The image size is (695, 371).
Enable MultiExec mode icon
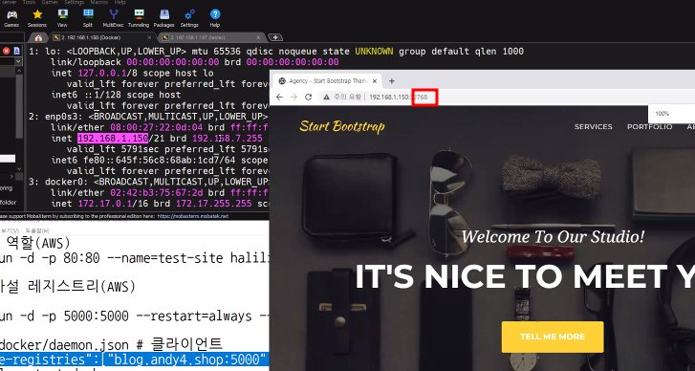click(114, 18)
